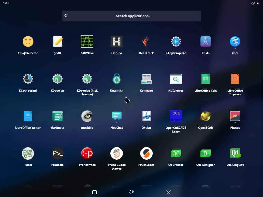Click the status icon left of volume
The image size is (263, 197).
click(253, 3)
